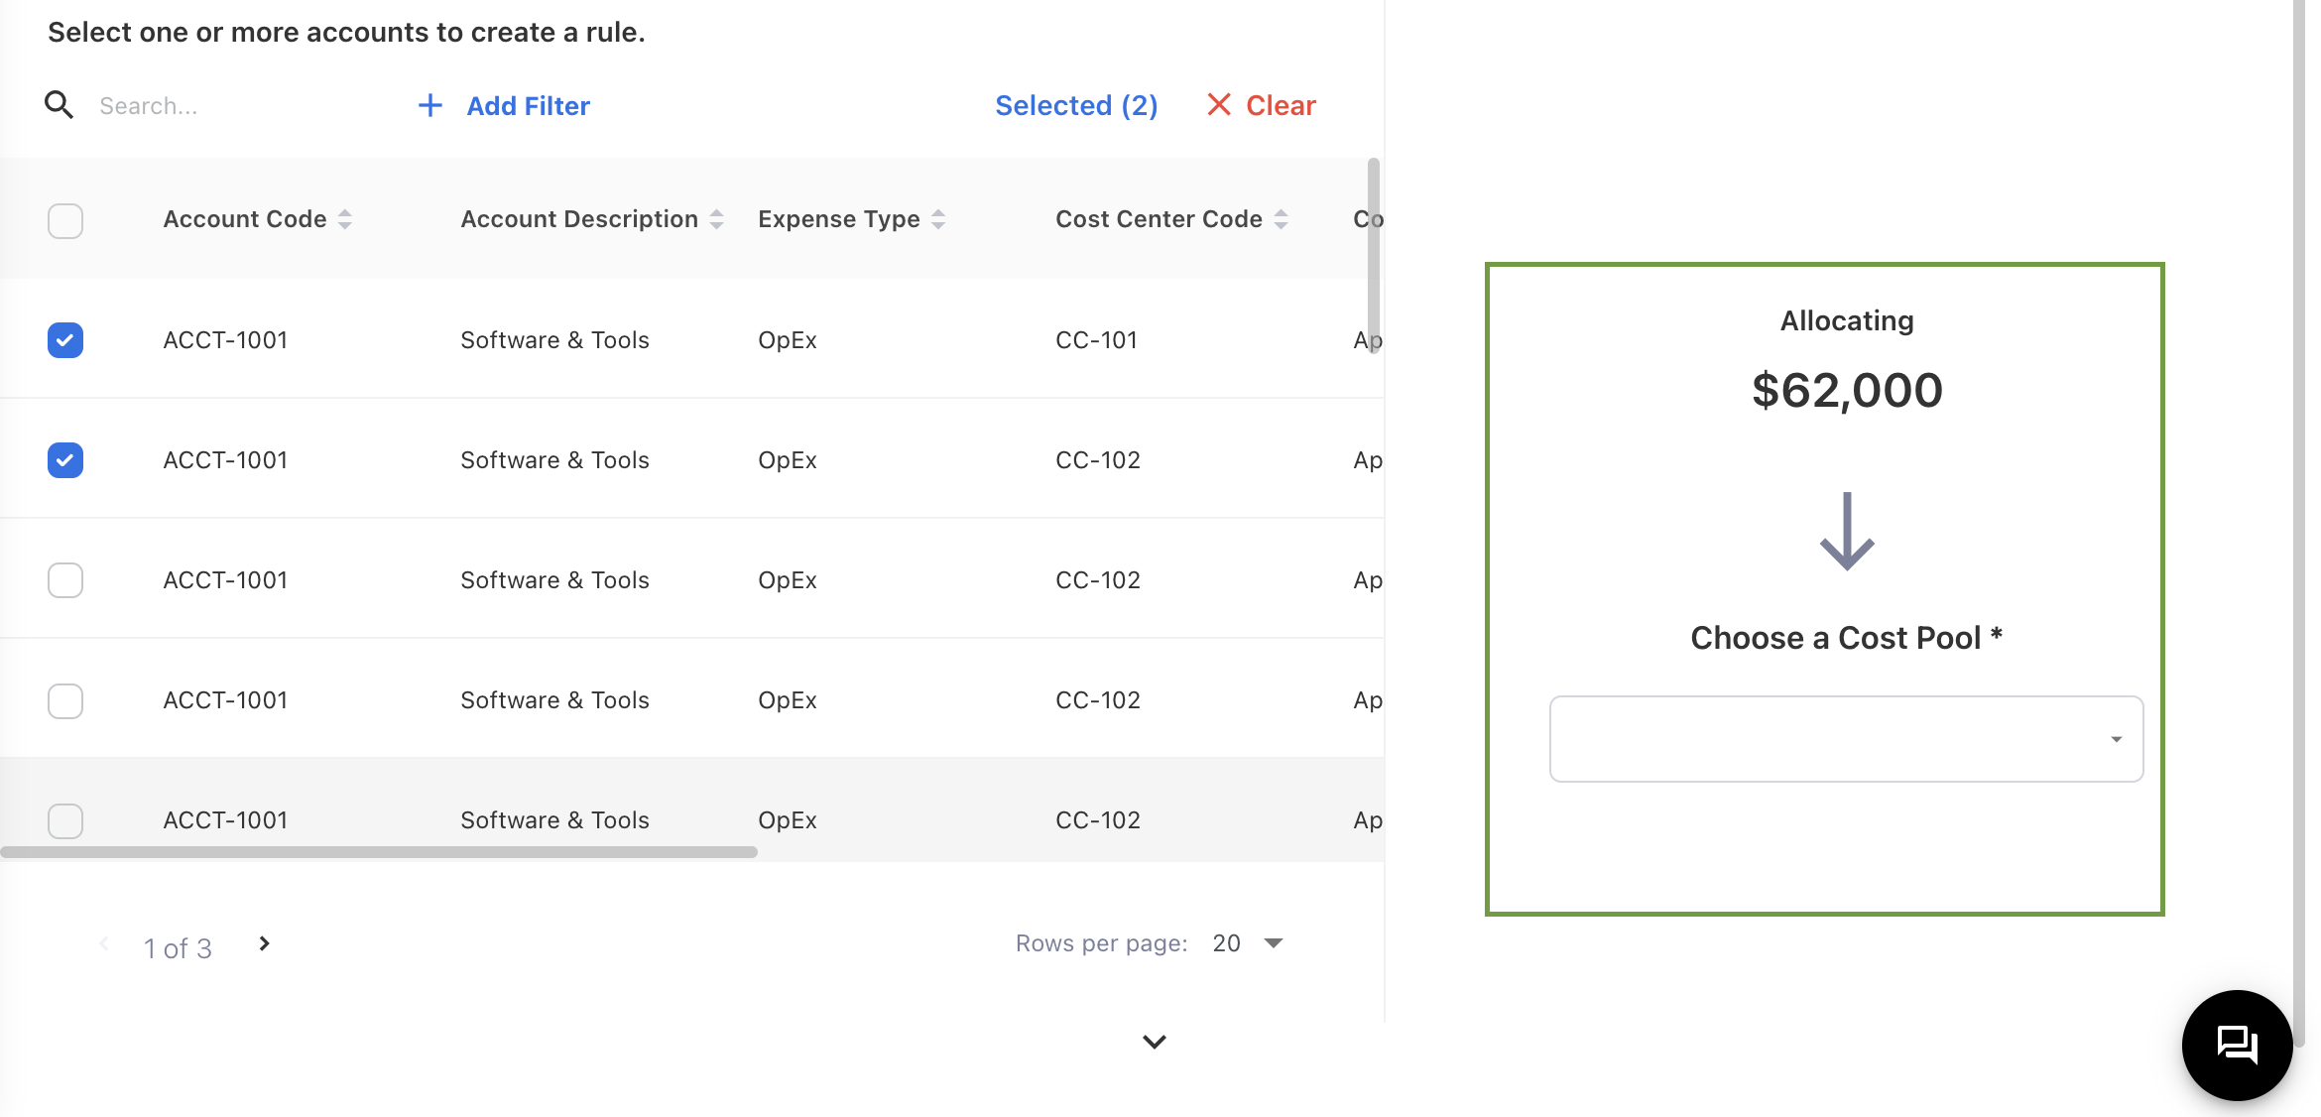Open the chat support bubble
This screenshot has width=2321, height=1117.
tap(2237, 1045)
